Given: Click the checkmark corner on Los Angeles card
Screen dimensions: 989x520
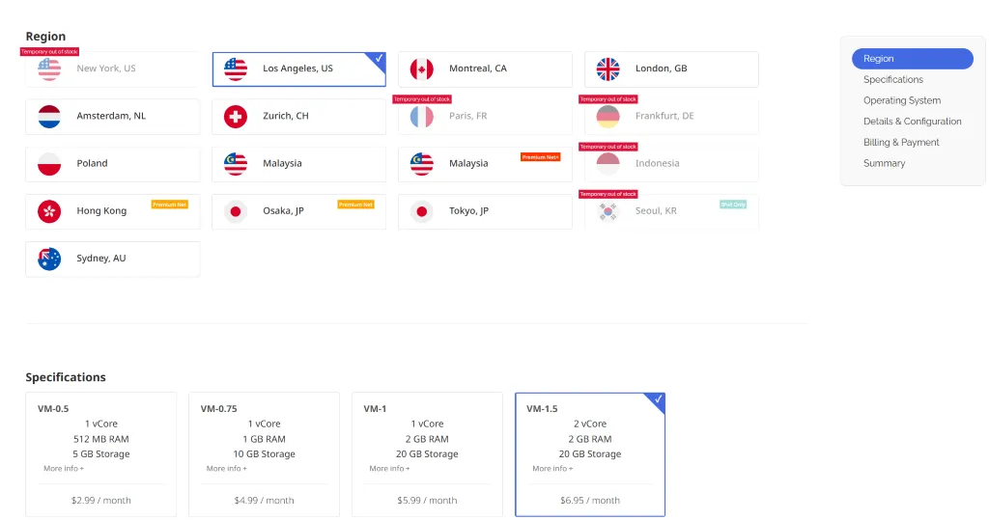Looking at the screenshot, I should pyautogui.click(x=378, y=59).
